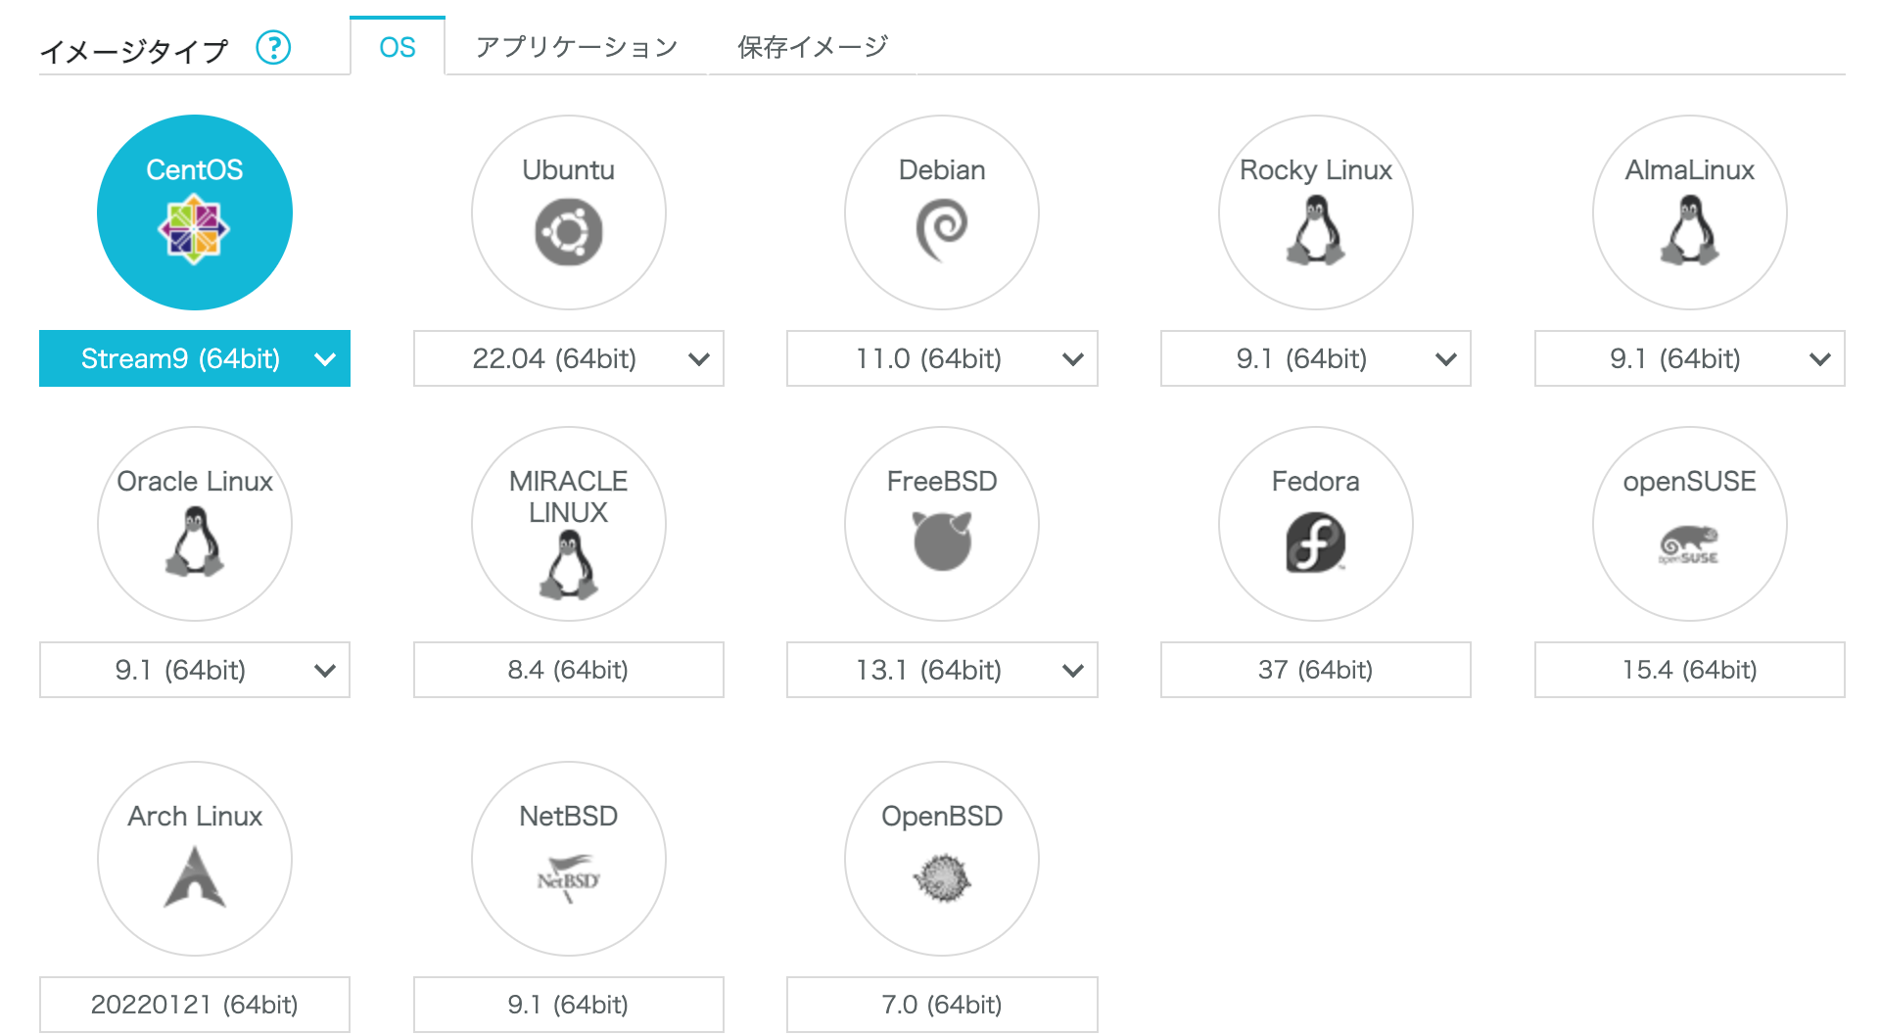Choose the Fedora logo icon
Viewport: 1880px width, 1034px height.
coord(1315,542)
